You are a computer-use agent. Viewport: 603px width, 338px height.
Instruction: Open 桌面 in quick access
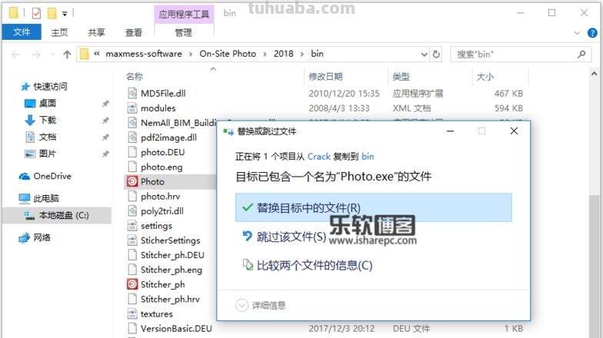tap(48, 103)
